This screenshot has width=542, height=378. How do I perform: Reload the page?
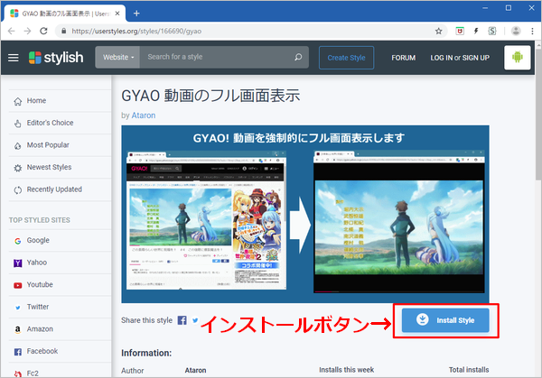coord(43,31)
